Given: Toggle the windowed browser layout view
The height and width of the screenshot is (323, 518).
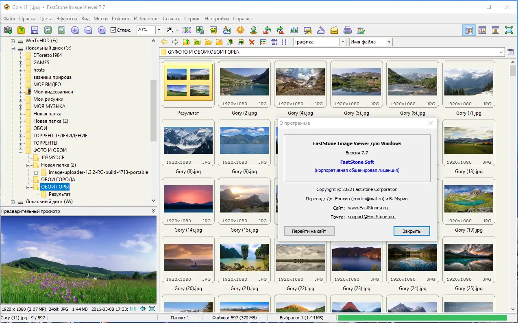Looking at the screenshot, I should coord(469,30).
